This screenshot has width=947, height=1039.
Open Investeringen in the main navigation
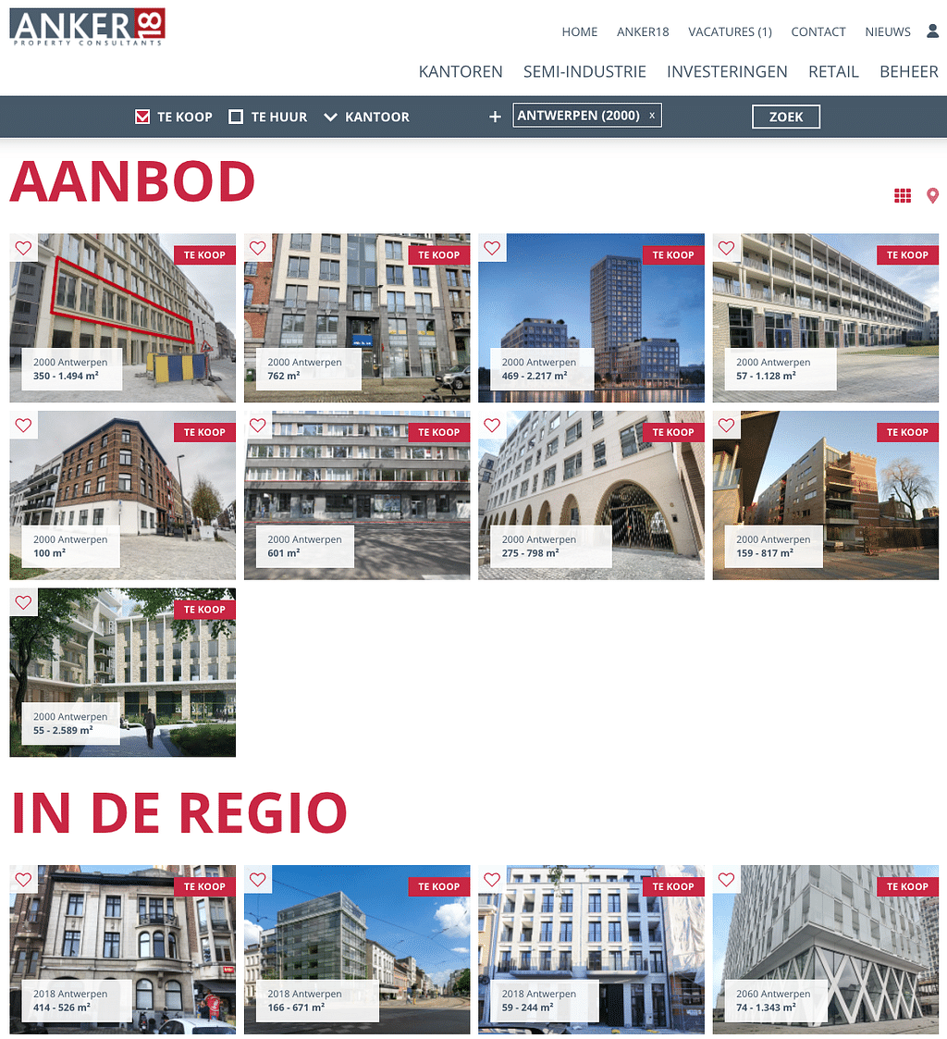coord(727,71)
